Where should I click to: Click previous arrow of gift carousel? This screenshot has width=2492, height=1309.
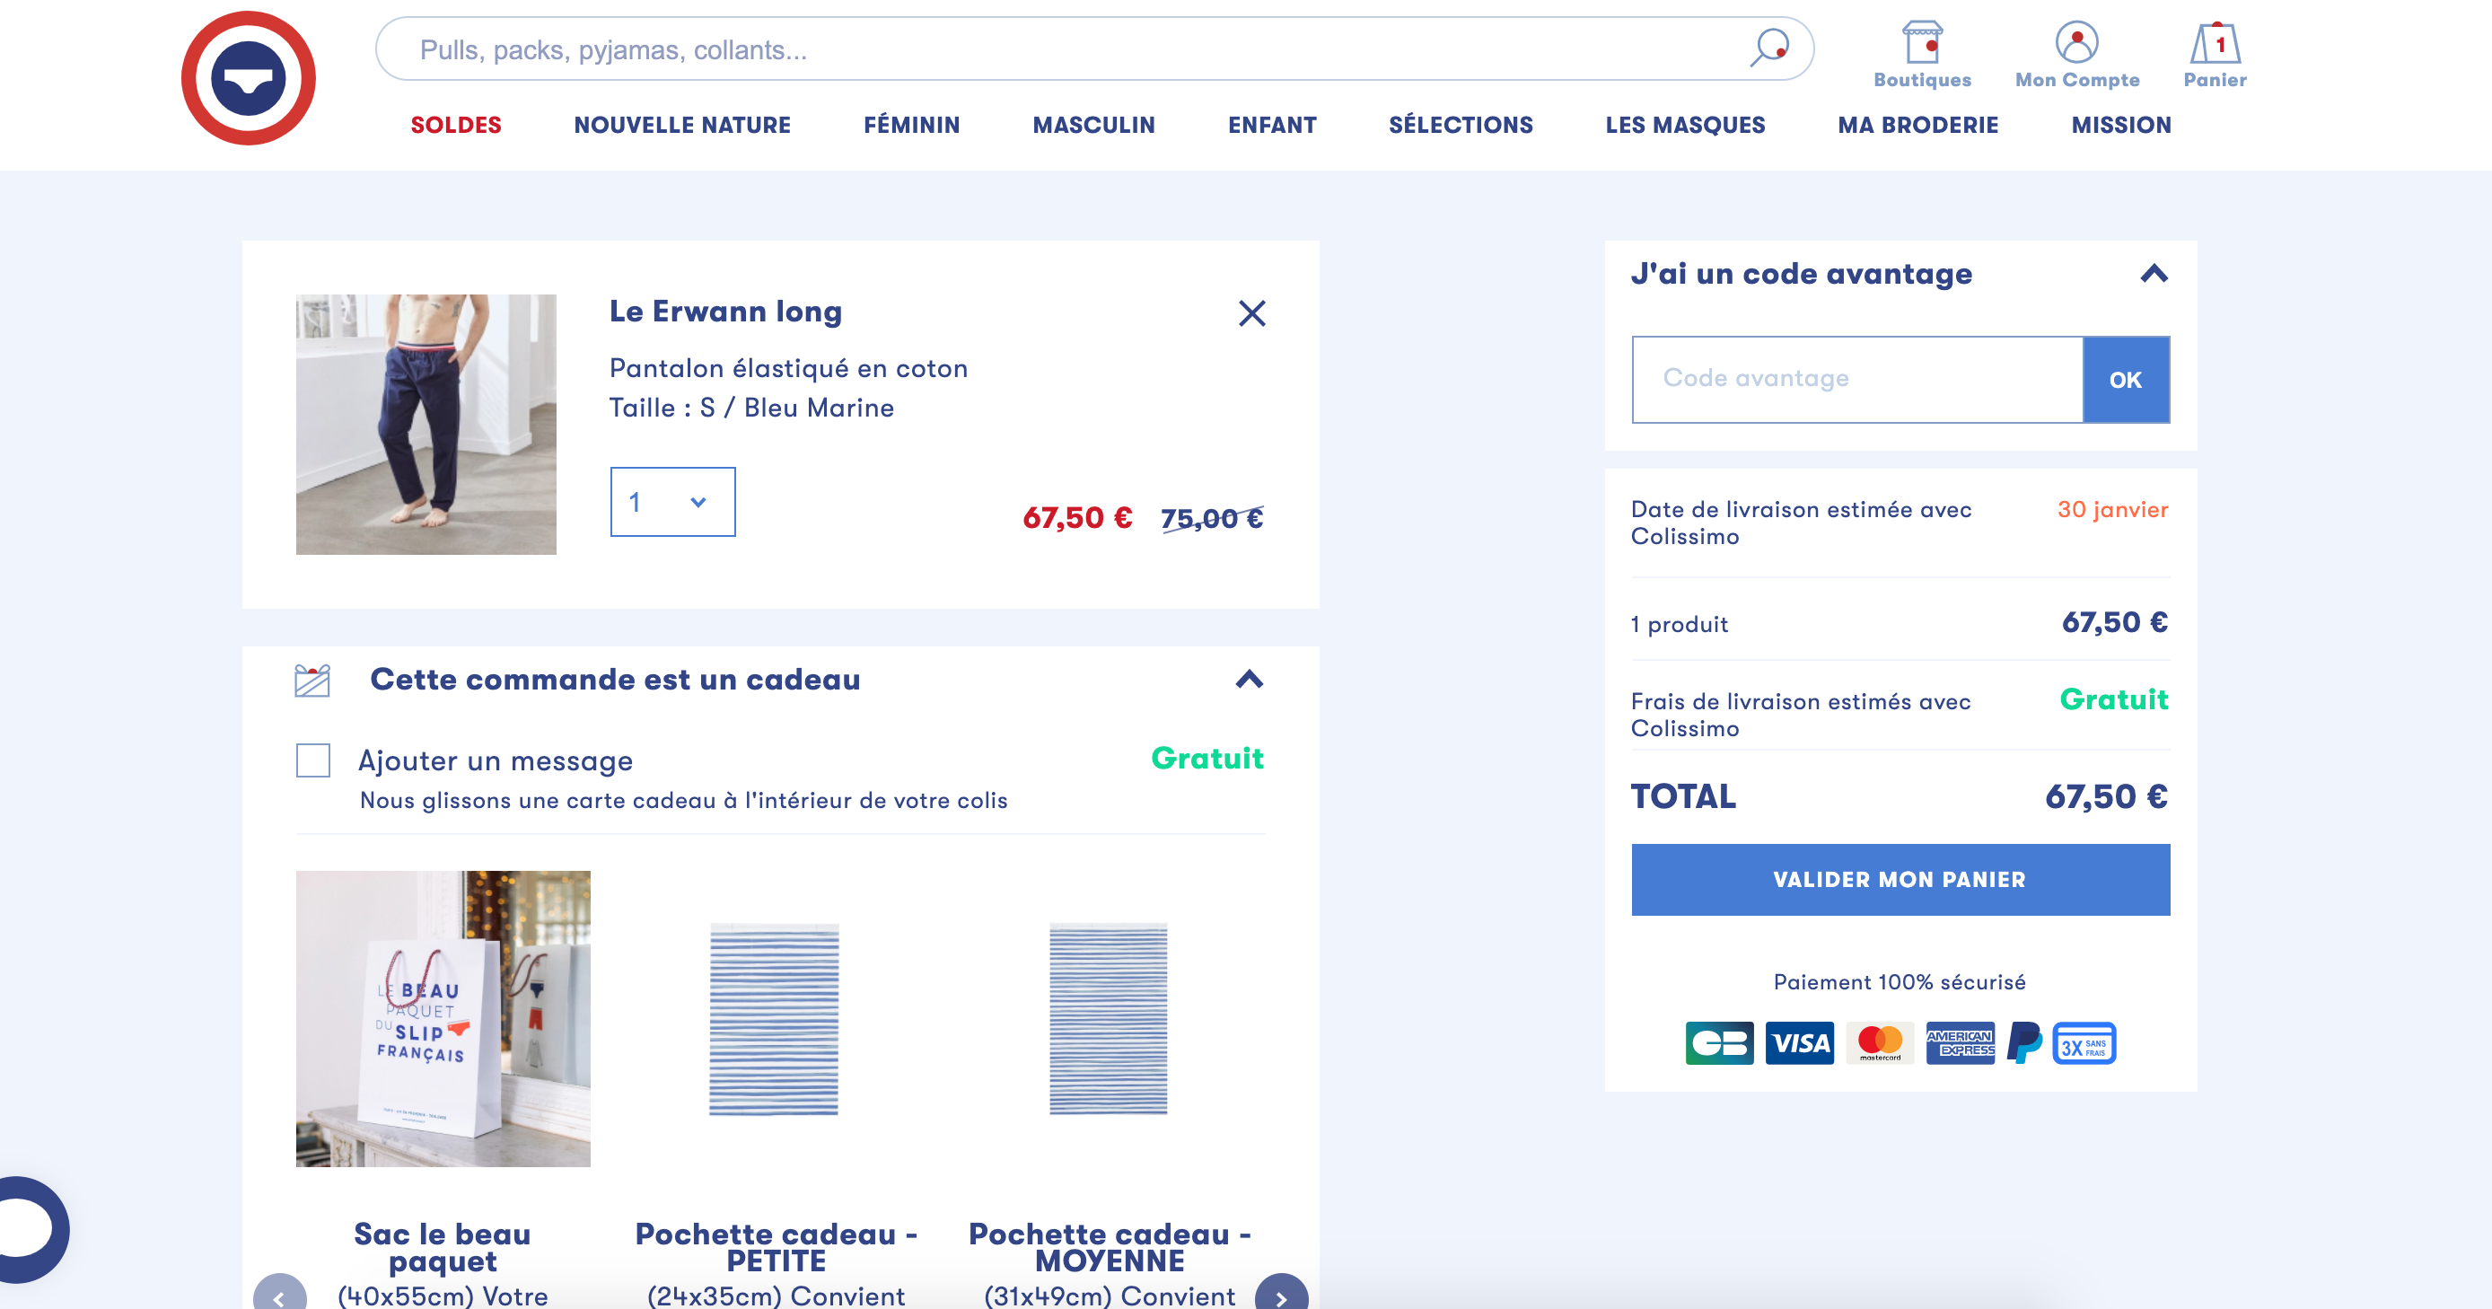pos(279,1295)
